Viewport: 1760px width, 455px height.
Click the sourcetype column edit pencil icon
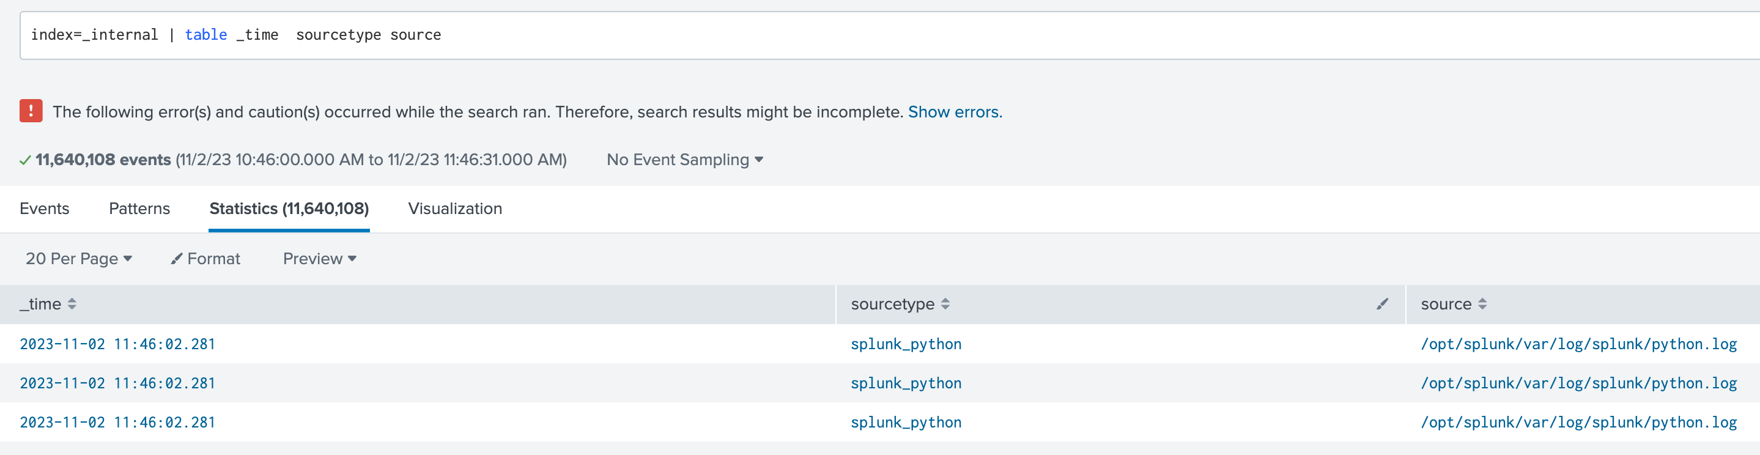pos(1381,304)
